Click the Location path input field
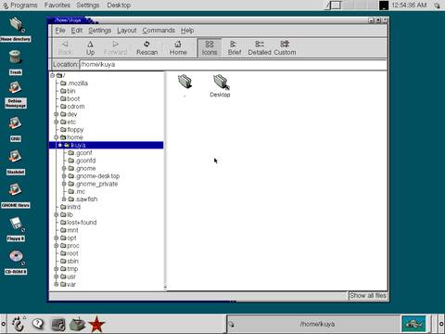Image resolution: width=445 pixels, height=334 pixels. (x=233, y=64)
